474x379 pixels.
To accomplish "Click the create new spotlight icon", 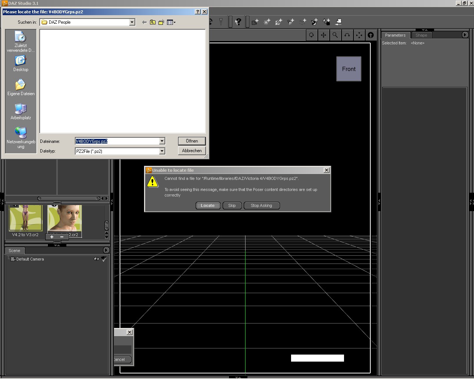I will click(291, 22).
